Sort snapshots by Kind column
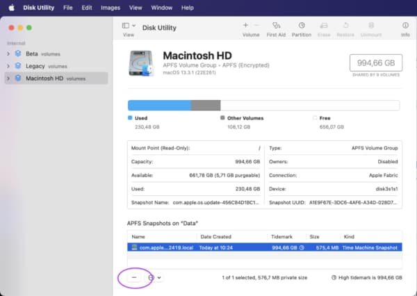 349,237
